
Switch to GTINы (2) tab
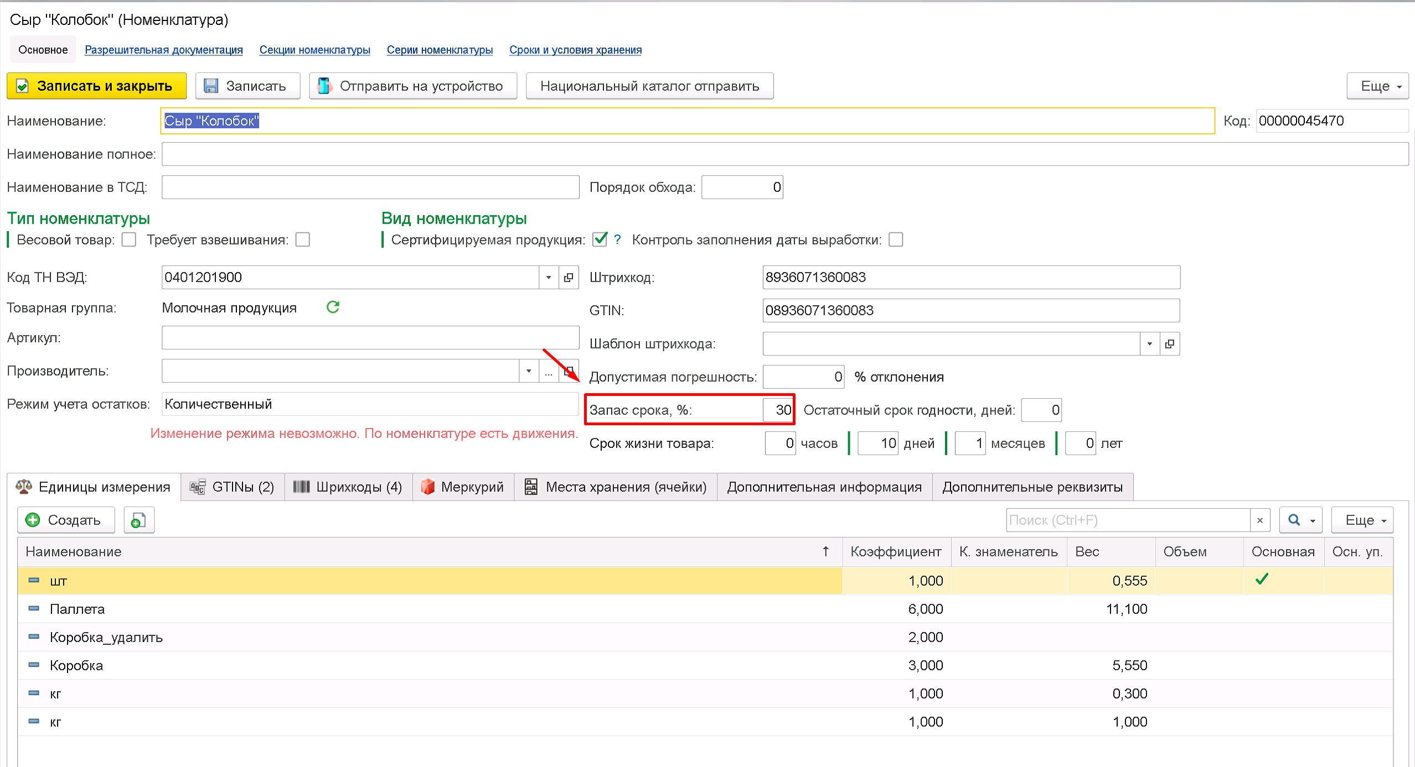click(x=233, y=487)
